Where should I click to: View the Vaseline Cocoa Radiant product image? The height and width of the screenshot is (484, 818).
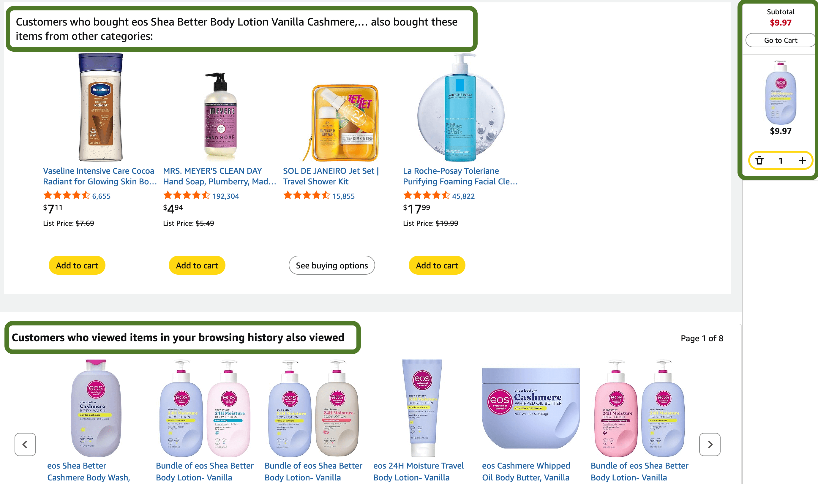99,107
